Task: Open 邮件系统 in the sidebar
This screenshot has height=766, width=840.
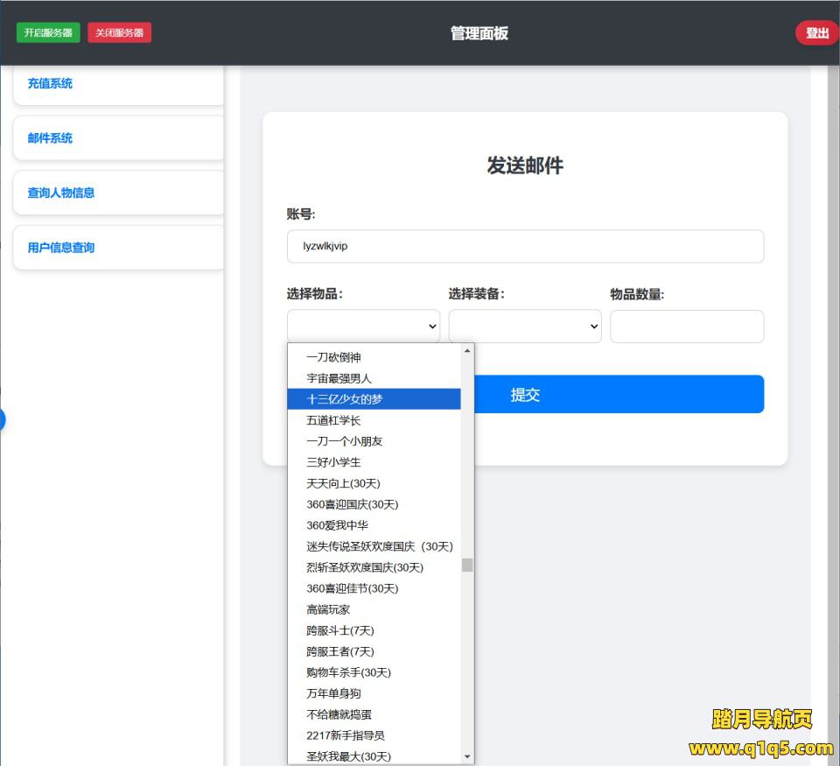Action: pyautogui.click(x=118, y=138)
